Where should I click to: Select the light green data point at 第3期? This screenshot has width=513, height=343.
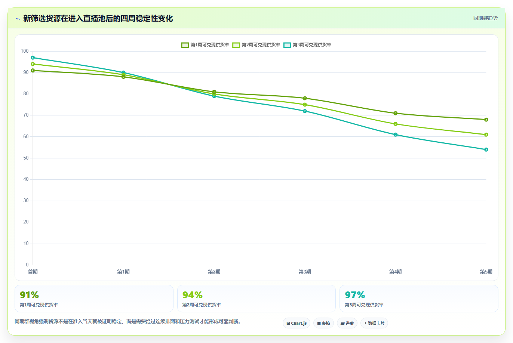tap(305, 105)
